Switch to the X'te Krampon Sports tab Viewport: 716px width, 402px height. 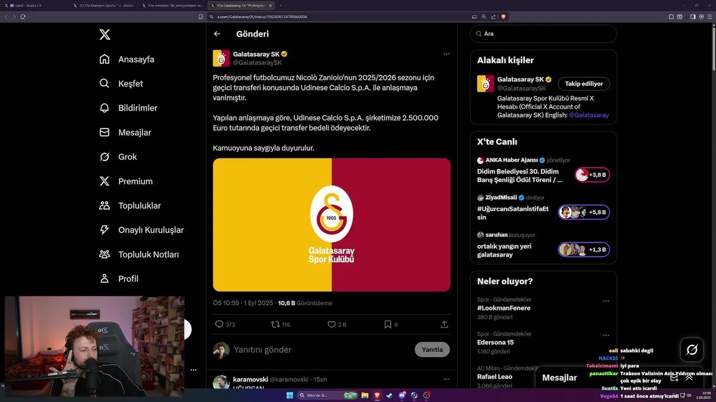[103, 6]
